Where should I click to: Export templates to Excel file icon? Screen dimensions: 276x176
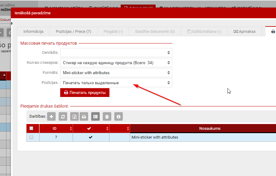coord(75,116)
